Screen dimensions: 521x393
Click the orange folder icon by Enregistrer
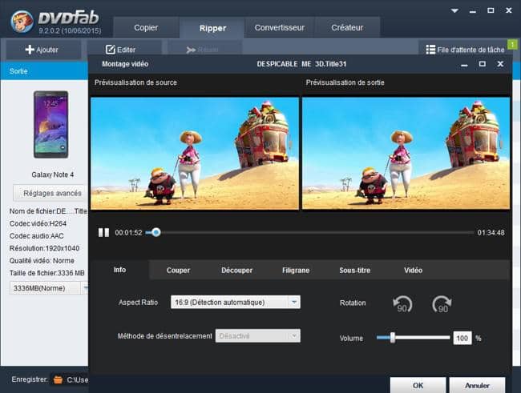(59, 379)
